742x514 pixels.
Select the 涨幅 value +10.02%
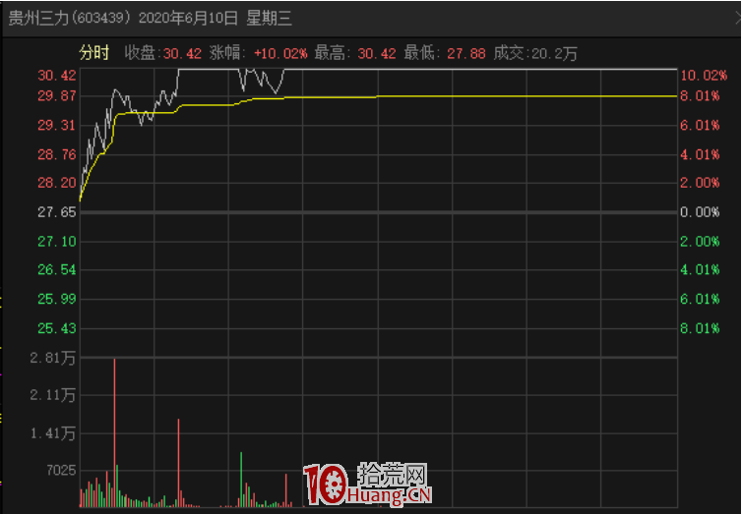pyautogui.click(x=280, y=53)
